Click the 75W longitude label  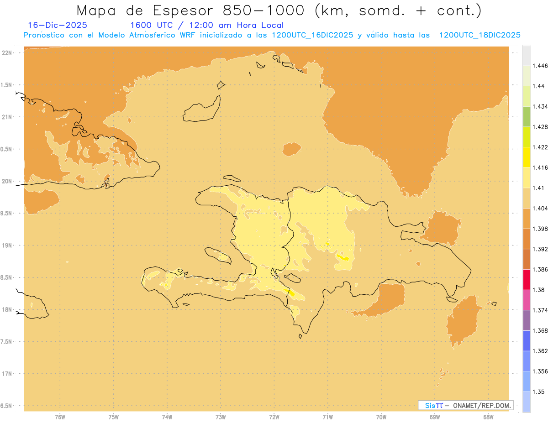click(x=113, y=417)
